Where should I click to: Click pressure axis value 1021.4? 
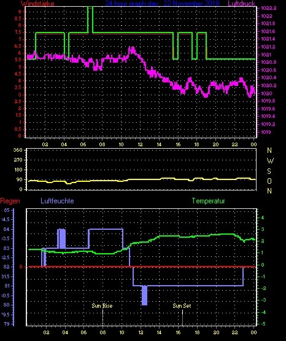[x=268, y=39]
